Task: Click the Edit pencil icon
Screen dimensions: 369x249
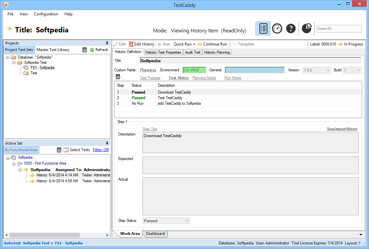Action: point(115,44)
